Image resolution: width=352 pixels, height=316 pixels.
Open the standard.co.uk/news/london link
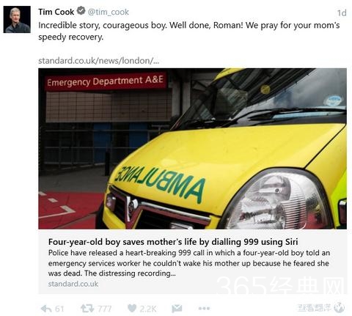point(98,61)
